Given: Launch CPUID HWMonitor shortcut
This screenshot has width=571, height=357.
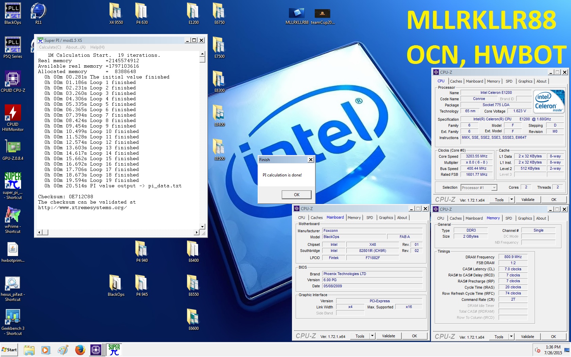Looking at the screenshot, I should pos(13,118).
